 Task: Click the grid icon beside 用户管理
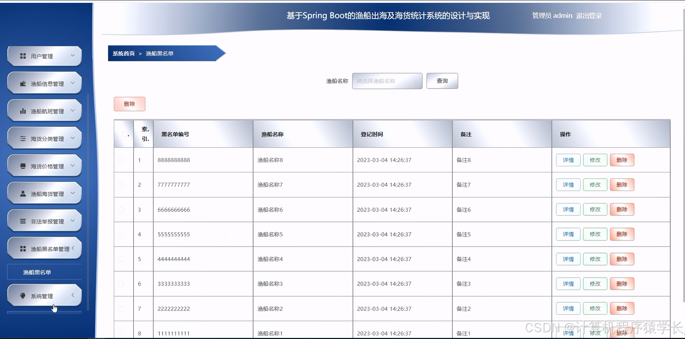click(x=23, y=56)
